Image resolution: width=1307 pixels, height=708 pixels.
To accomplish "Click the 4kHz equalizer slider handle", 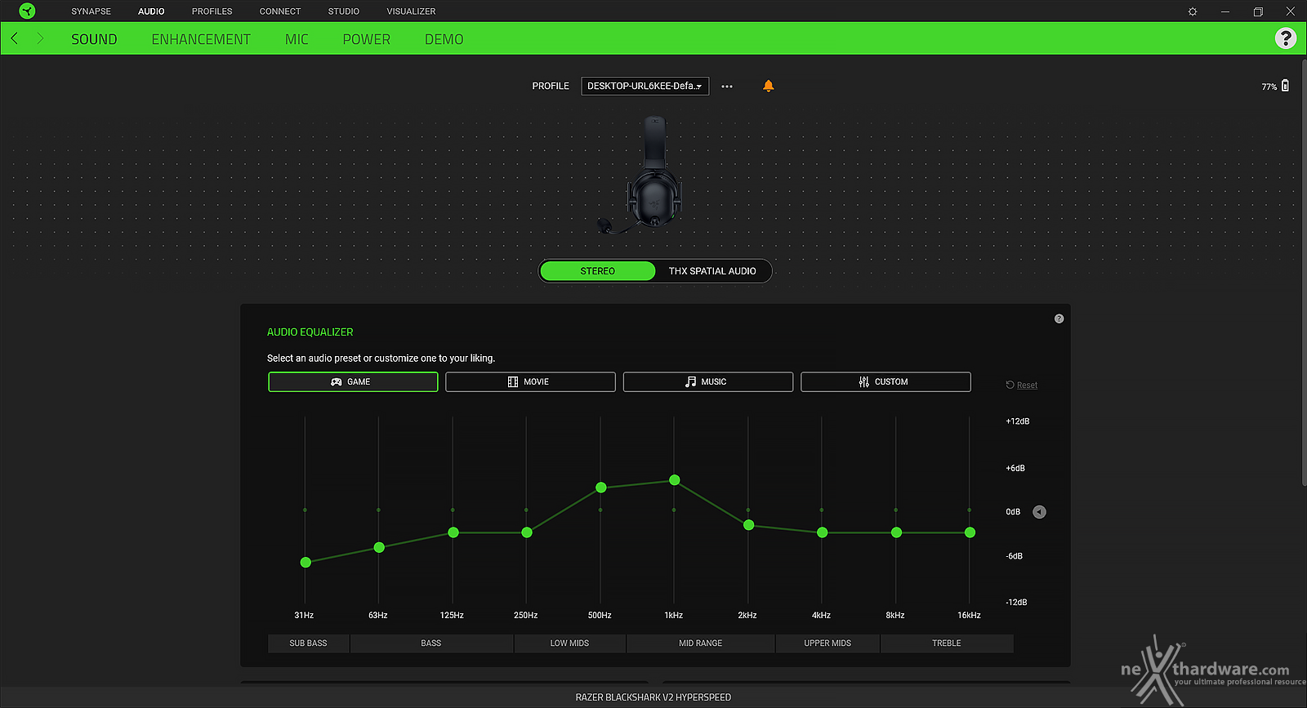I will tap(823, 532).
